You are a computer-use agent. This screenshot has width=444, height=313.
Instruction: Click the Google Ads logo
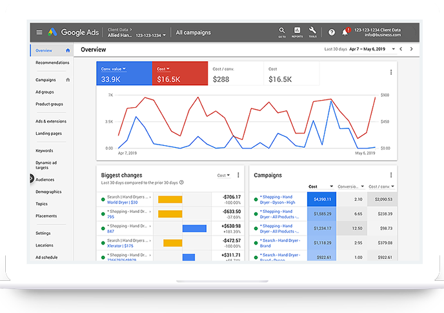pos(74,32)
